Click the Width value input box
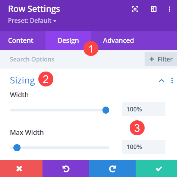 coord(143,109)
